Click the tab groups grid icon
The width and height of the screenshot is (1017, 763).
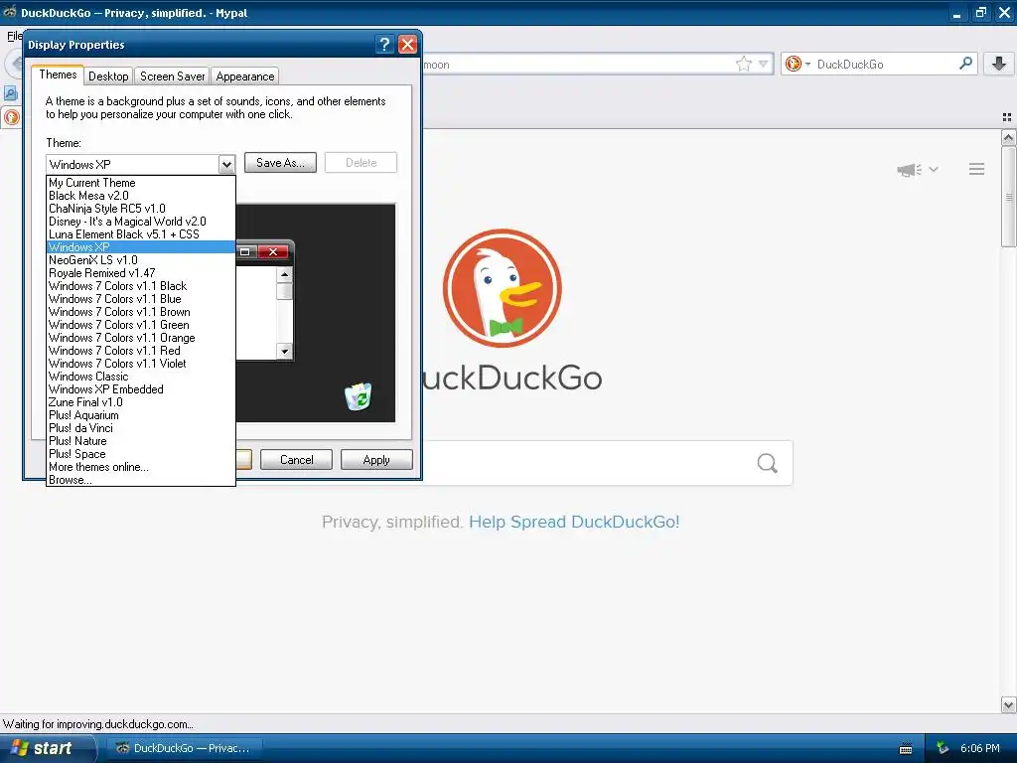(x=1007, y=117)
